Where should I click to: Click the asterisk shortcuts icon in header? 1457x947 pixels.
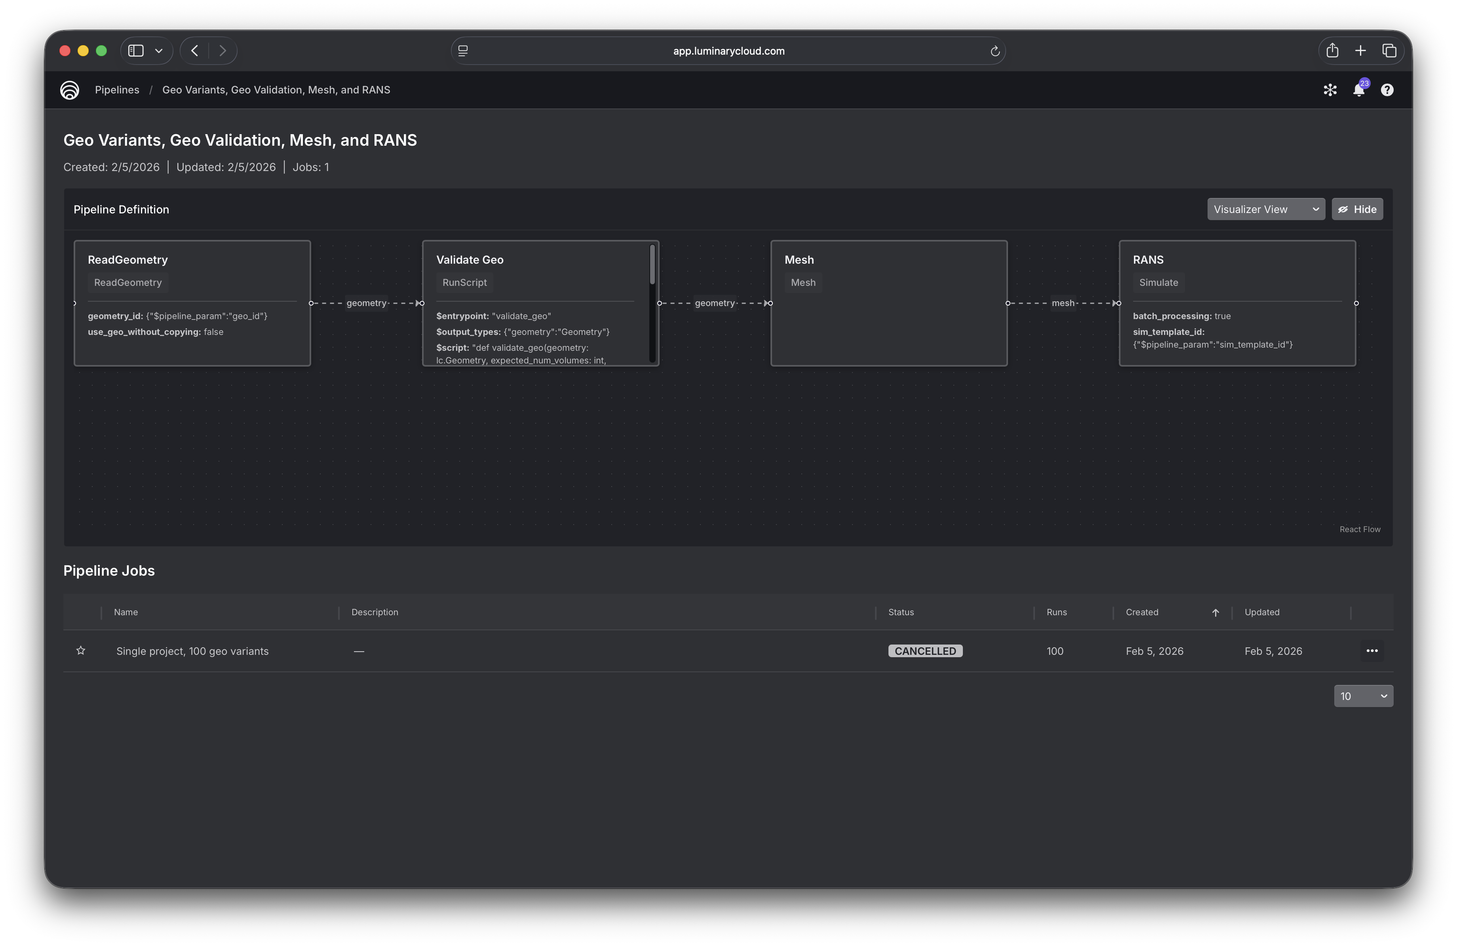[x=1330, y=89]
